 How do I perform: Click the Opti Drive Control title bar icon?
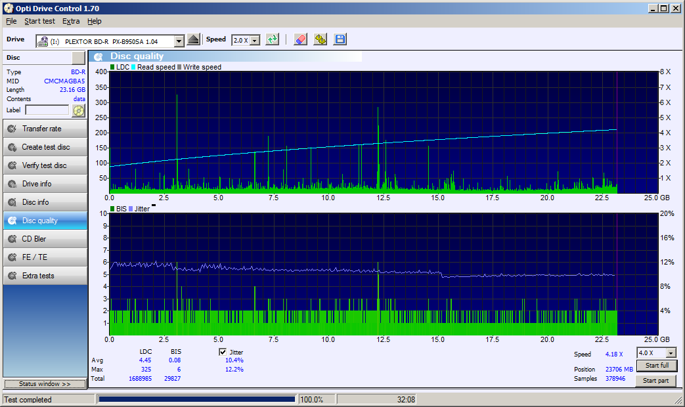[9, 9]
